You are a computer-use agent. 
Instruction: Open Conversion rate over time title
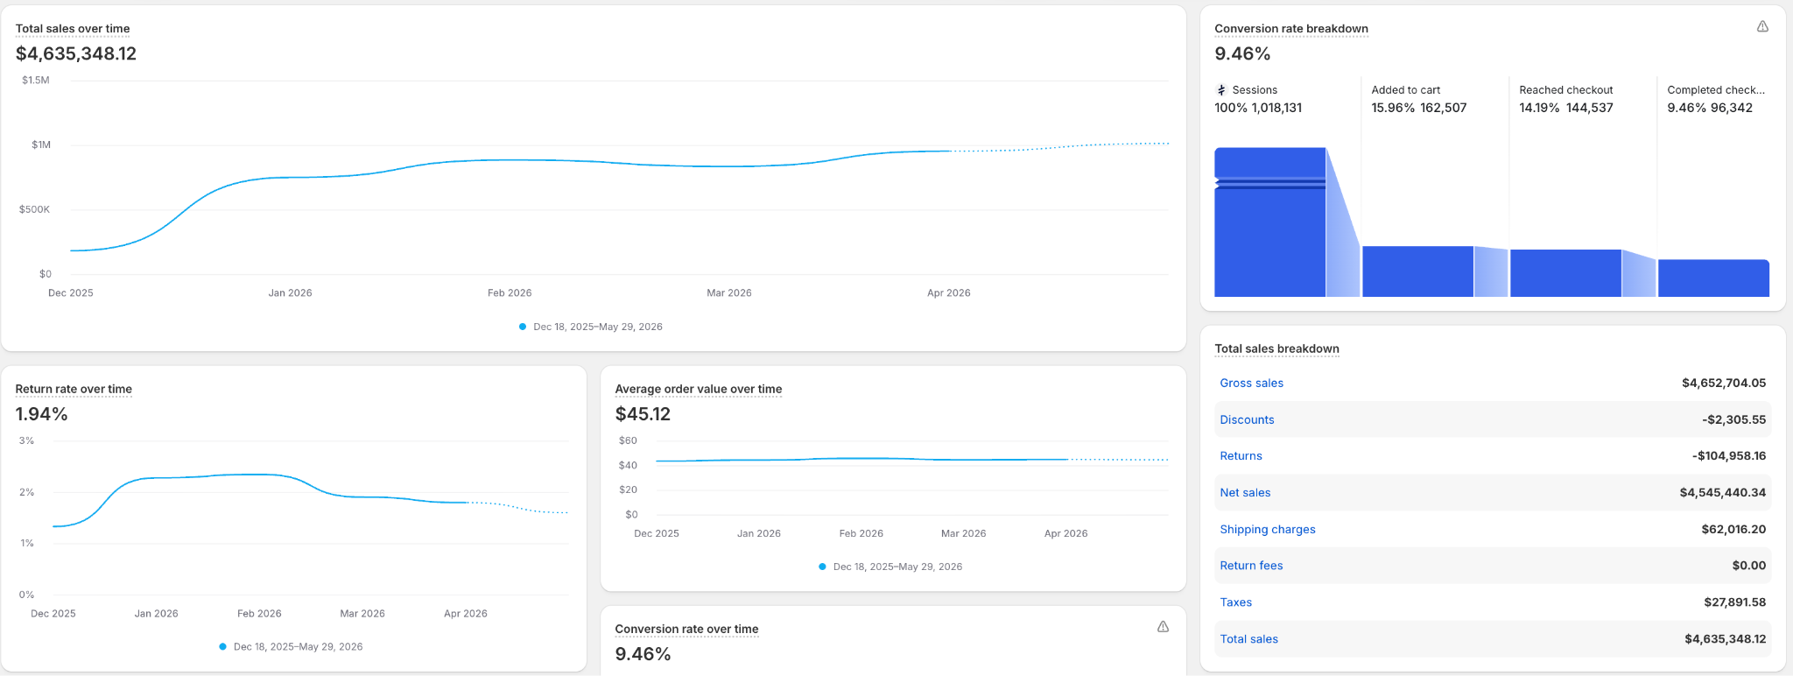(x=686, y=629)
